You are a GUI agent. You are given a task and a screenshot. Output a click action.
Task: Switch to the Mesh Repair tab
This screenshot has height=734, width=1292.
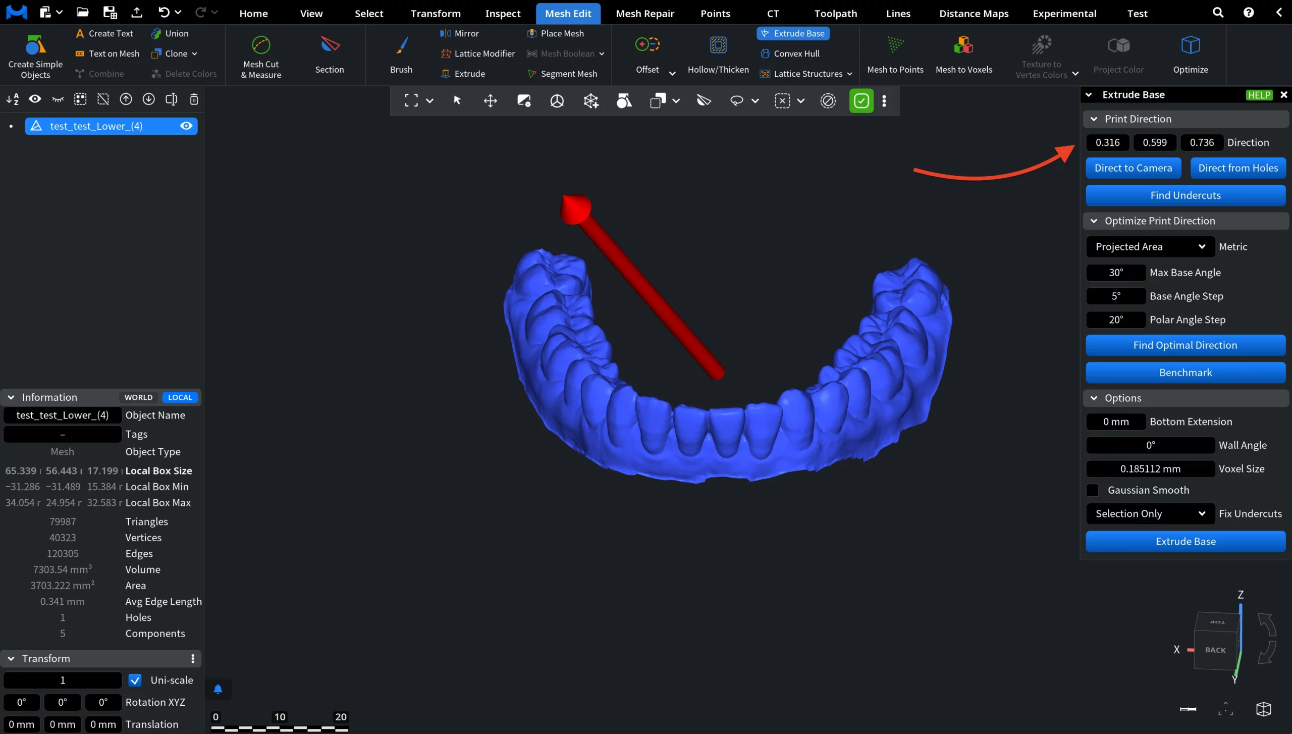pyautogui.click(x=644, y=13)
